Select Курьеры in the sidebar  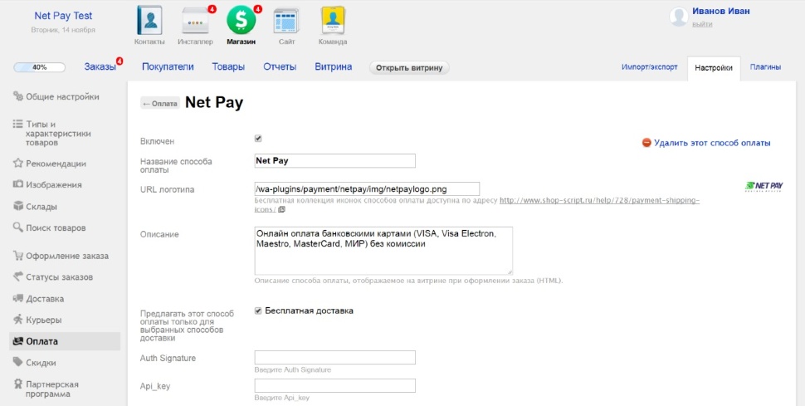pos(44,320)
